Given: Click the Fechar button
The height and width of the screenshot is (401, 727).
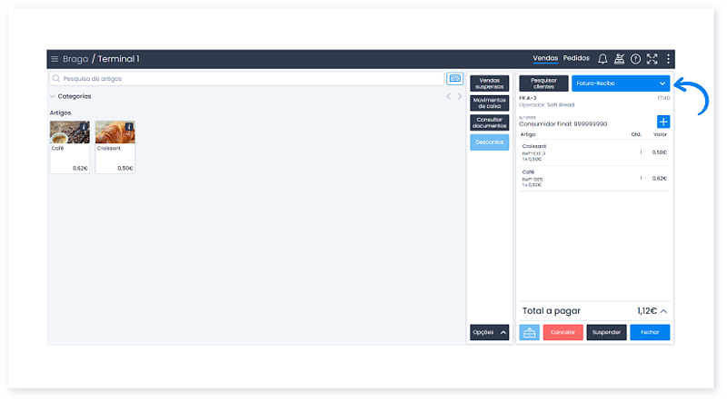Looking at the screenshot, I should click(x=650, y=332).
